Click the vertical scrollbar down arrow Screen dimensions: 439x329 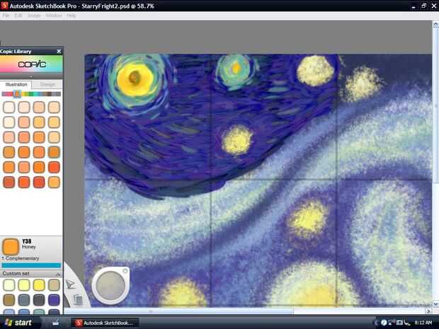pyautogui.click(x=435, y=304)
